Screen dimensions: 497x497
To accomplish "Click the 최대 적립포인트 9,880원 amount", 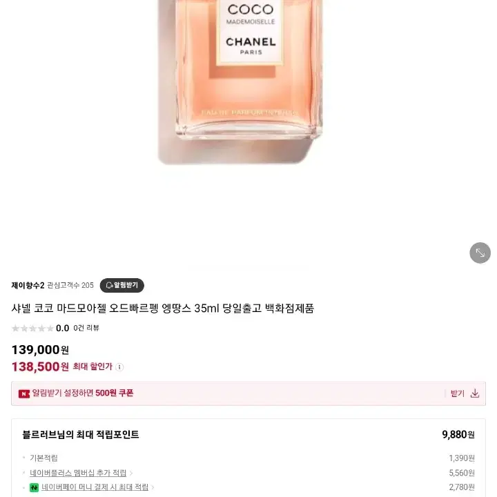I will [458, 435].
